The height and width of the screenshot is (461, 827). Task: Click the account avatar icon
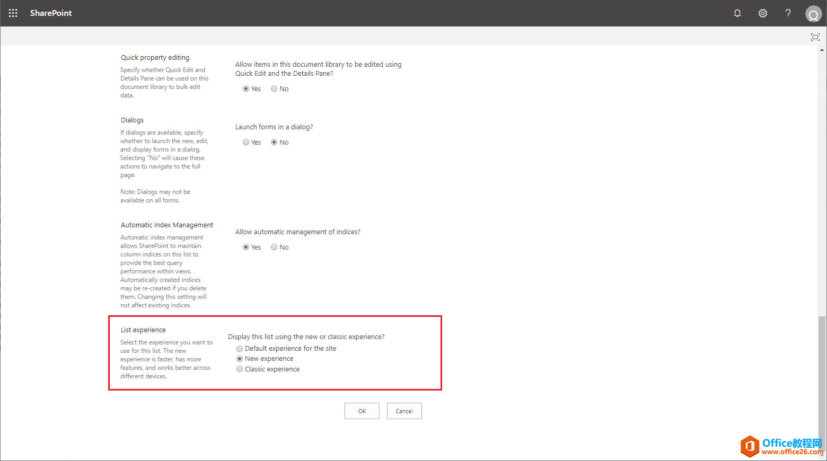pyautogui.click(x=813, y=14)
